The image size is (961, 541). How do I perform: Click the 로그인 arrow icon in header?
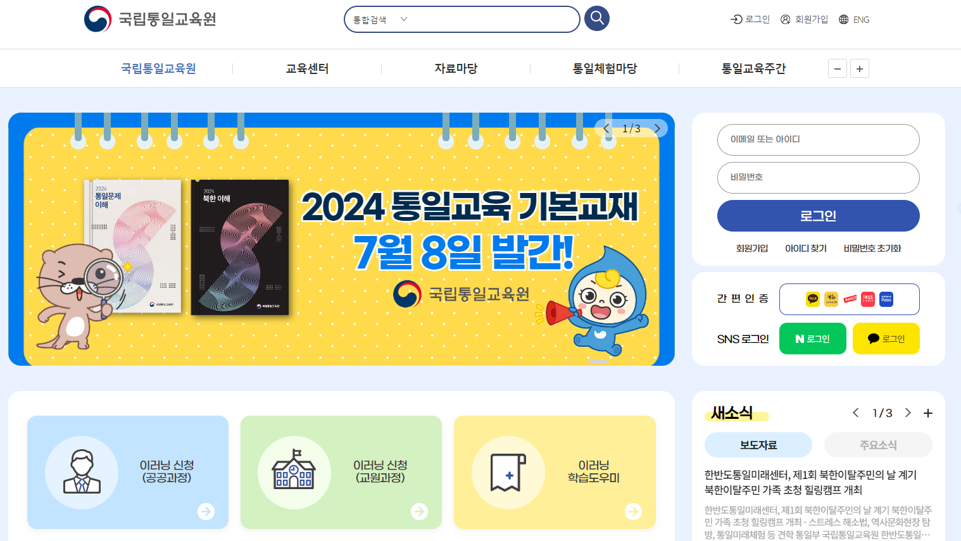[736, 20]
